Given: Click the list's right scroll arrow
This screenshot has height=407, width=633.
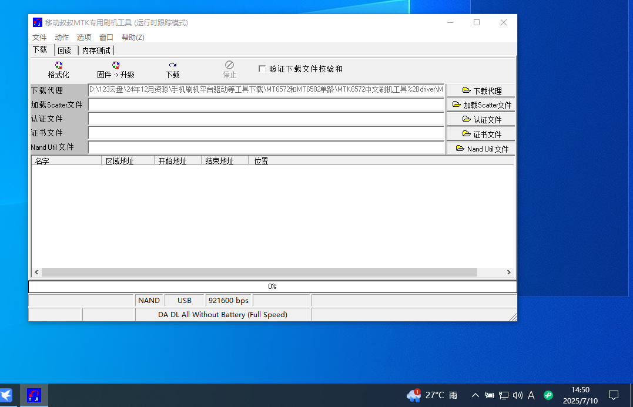Looking at the screenshot, I should pyautogui.click(x=508, y=273).
